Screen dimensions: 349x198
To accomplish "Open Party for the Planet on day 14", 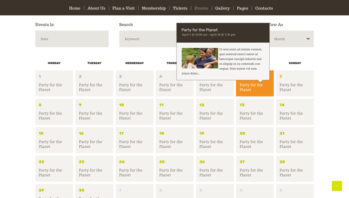I will (291, 115).
